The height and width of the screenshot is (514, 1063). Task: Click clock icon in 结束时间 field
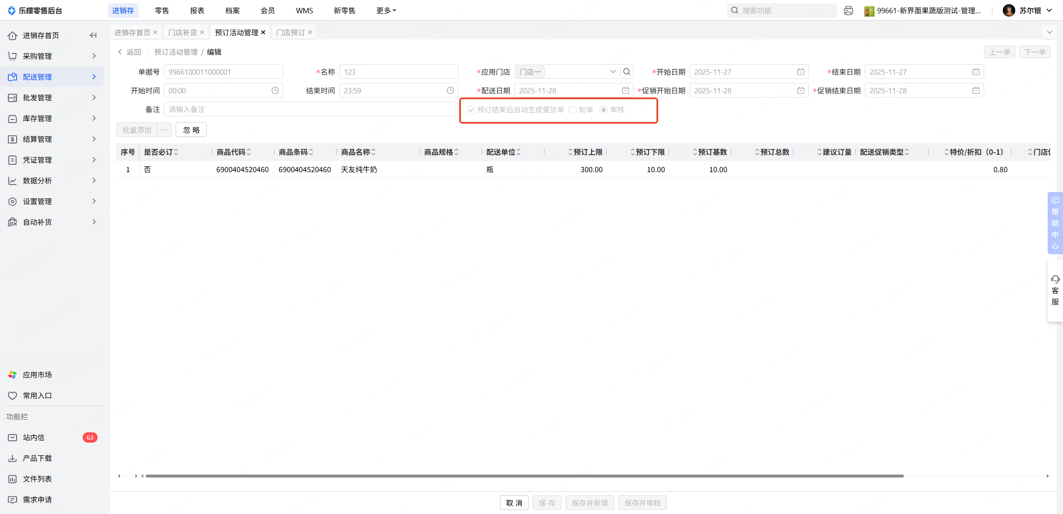(450, 90)
